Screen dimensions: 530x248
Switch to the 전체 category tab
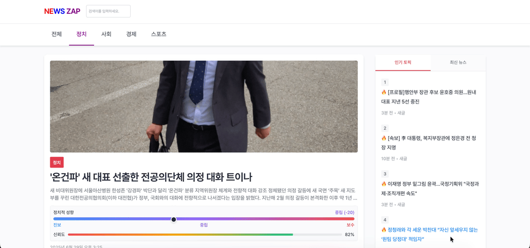pos(56,34)
